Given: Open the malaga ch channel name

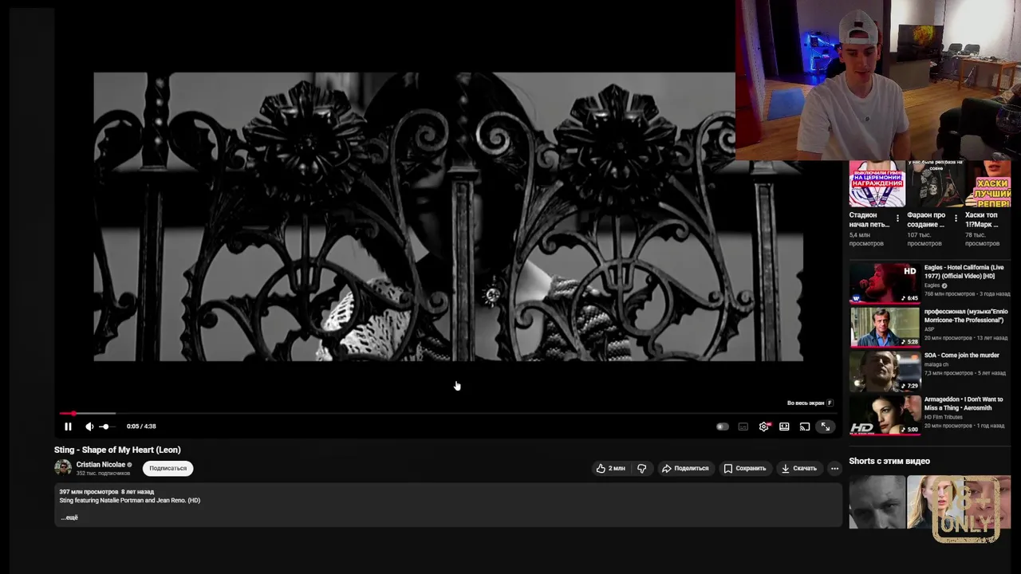Looking at the screenshot, I should 937,364.
